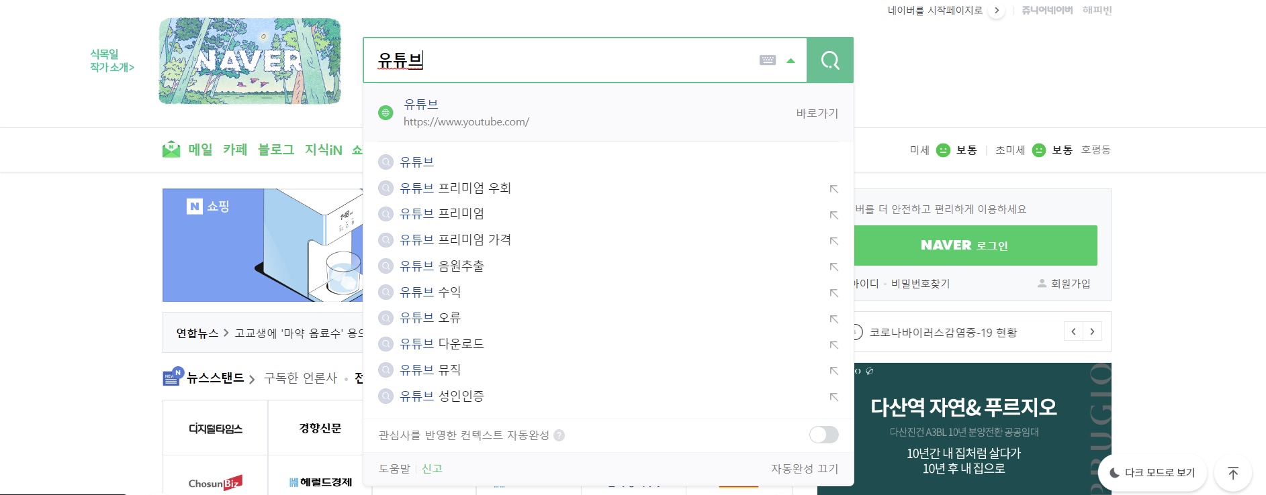
Task: Open 디지털타임스 press tile
Action: tap(216, 428)
